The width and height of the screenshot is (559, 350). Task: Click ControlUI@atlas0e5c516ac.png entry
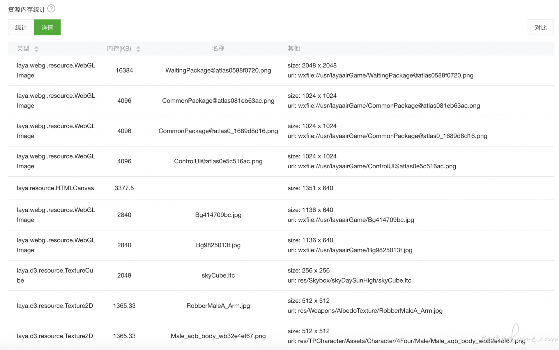pyautogui.click(x=218, y=161)
